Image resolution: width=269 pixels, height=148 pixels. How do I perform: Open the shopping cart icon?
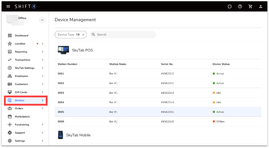(250, 6)
